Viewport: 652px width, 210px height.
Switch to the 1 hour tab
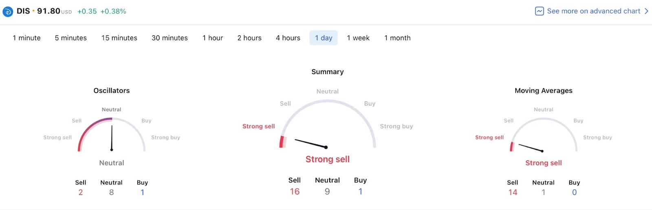(x=213, y=38)
